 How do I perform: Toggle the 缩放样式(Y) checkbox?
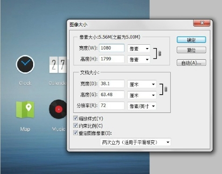(76, 118)
